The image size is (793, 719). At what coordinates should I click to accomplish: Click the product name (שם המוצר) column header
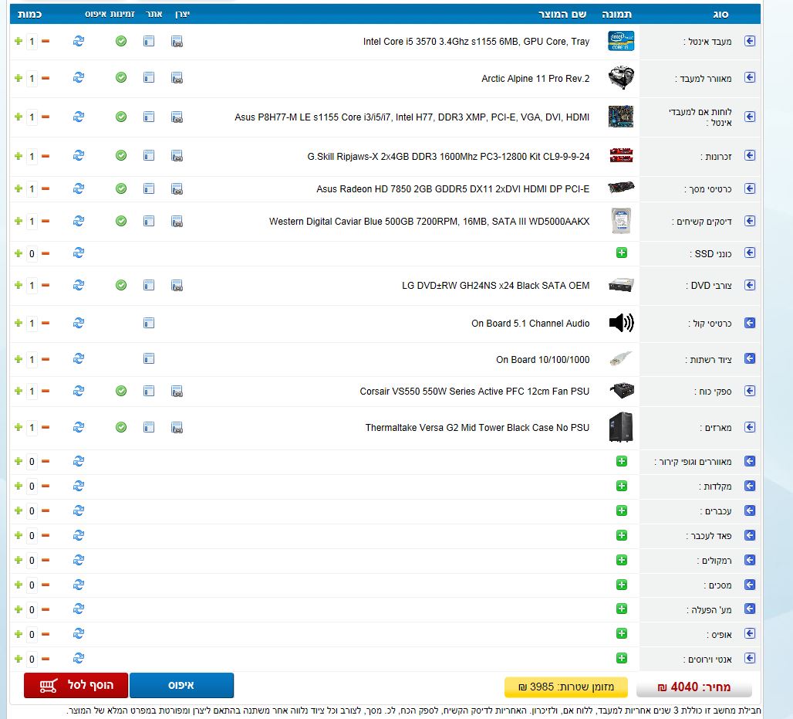(564, 14)
